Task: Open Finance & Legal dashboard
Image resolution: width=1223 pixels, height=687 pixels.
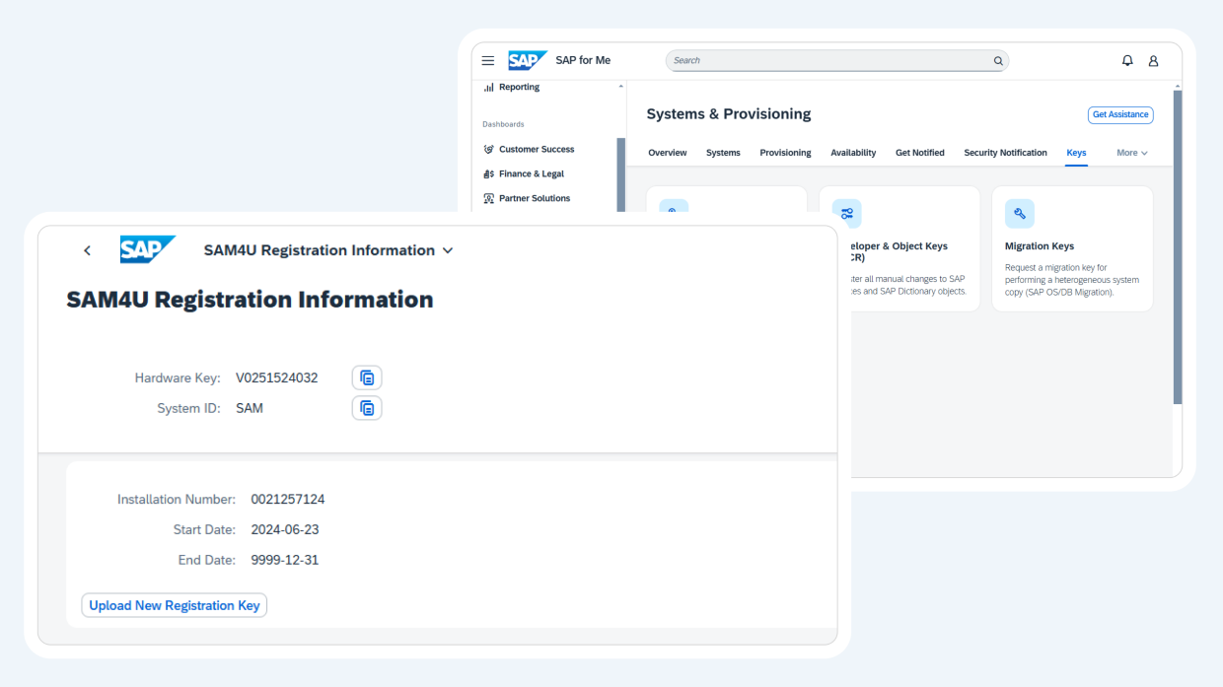Action: pyautogui.click(x=532, y=173)
